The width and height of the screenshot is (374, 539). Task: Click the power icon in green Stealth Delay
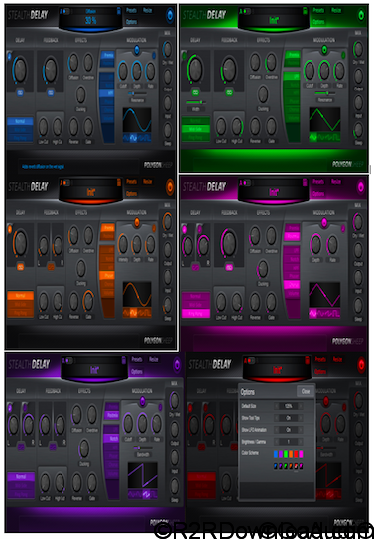point(361,15)
